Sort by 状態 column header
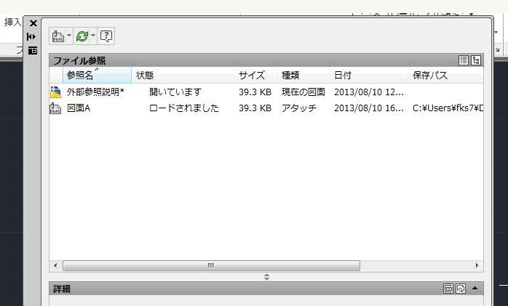Viewport: 508px width, 306px height. pos(183,76)
